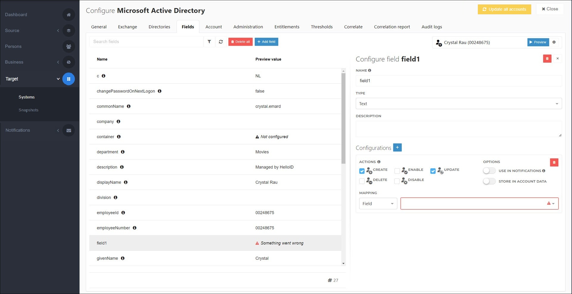This screenshot has height=294, width=572.
Task: Expand the Business menu
Action: [58, 62]
